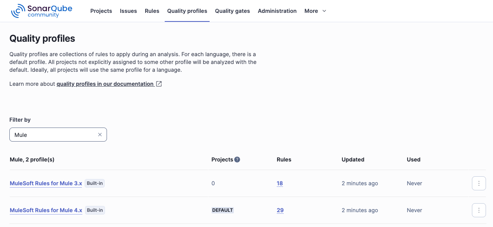Click the 'Filter by' label

20,120
